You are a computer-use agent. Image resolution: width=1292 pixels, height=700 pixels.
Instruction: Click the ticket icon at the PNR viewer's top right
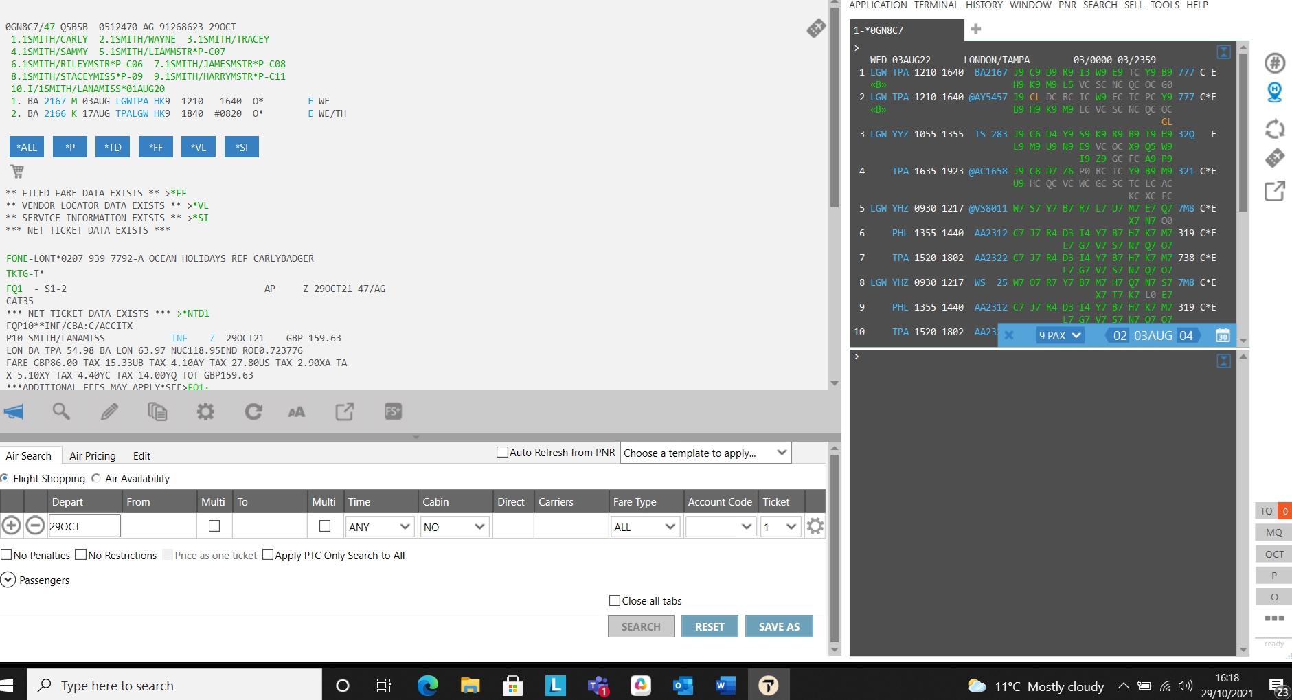point(816,28)
